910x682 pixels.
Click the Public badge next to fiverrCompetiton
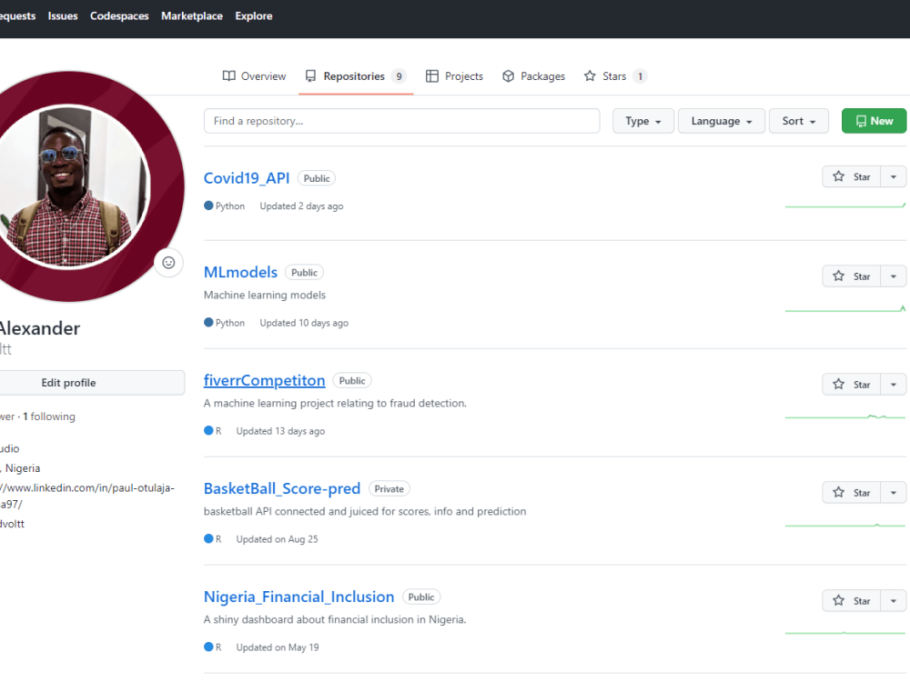pyautogui.click(x=352, y=380)
